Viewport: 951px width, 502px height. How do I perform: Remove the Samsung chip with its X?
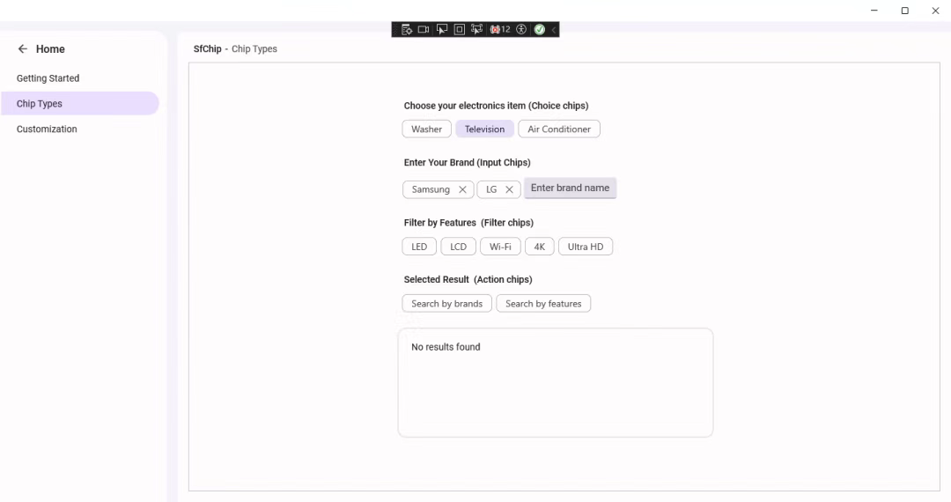coord(462,189)
